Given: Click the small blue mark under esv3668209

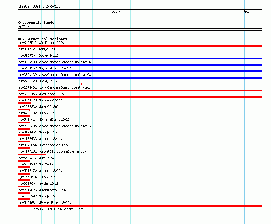Looking at the screenshot, I should click(x=34, y=212).
